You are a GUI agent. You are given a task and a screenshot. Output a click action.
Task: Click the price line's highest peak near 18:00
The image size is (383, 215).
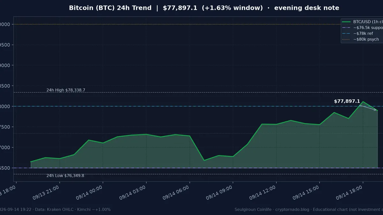point(363,102)
